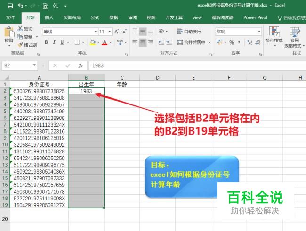
Task: Click the Insert Function fx icon
Action: coord(81,65)
